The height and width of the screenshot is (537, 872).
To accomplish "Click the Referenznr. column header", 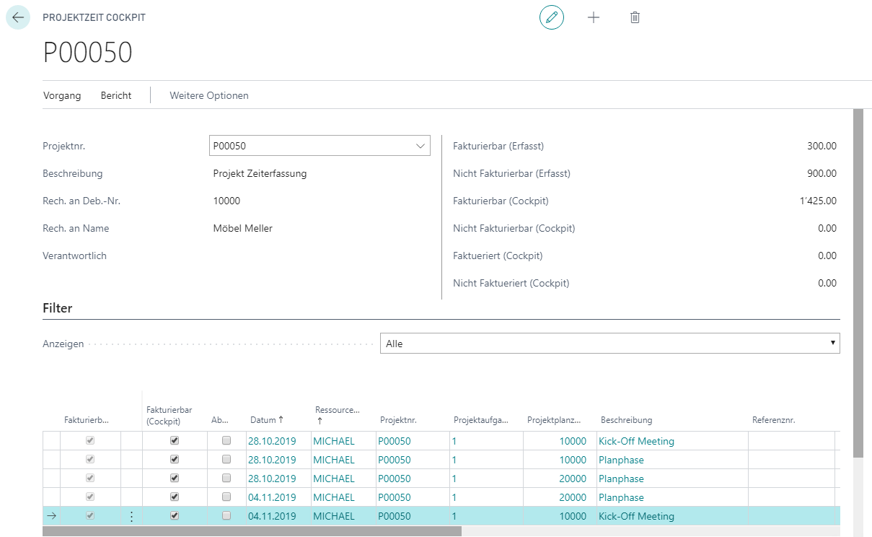I will pos(773,420).
